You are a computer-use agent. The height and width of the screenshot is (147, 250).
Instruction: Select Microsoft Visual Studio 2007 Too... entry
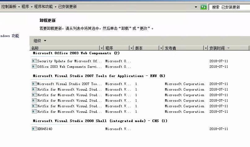(69, 84)
